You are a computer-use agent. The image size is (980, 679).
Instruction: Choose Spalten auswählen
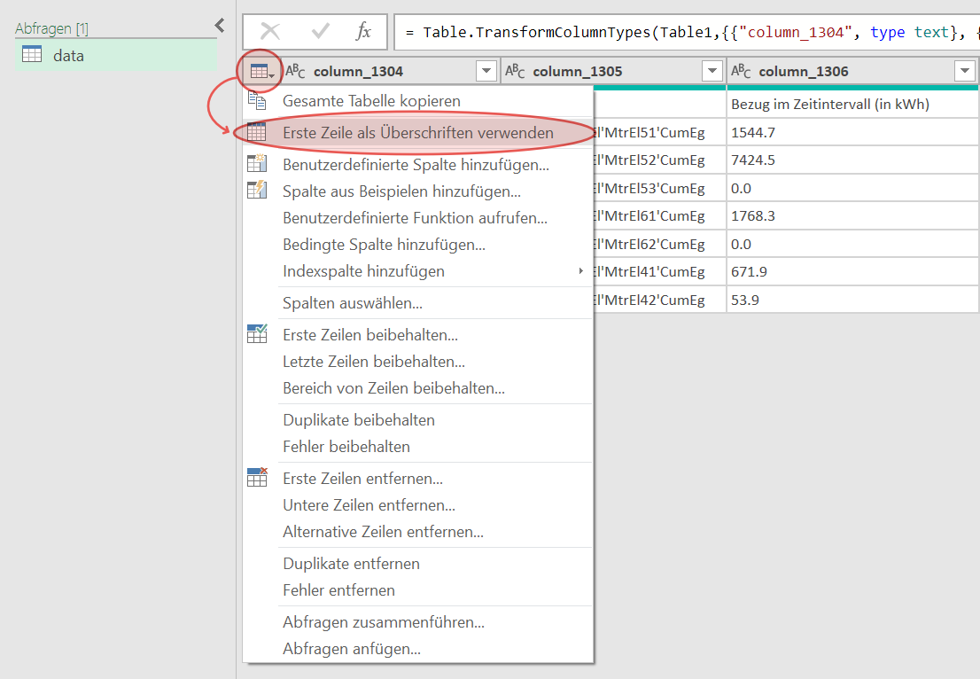tap(417, 303)
